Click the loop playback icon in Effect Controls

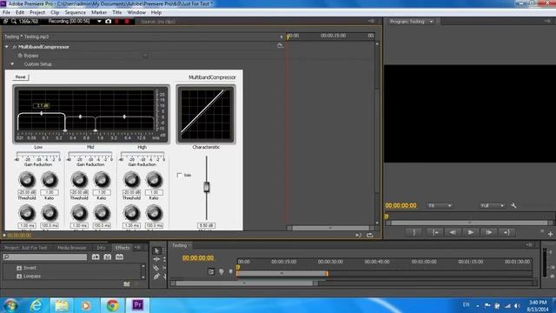tap(370, 235)
